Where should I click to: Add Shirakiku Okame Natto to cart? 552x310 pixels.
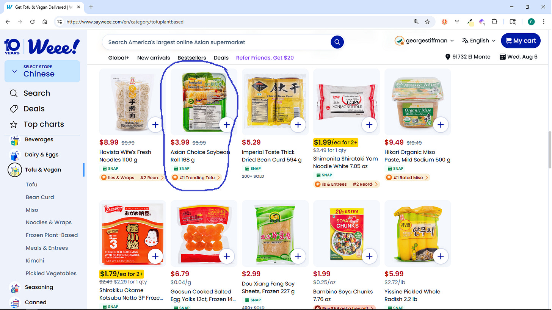point(155,257)
